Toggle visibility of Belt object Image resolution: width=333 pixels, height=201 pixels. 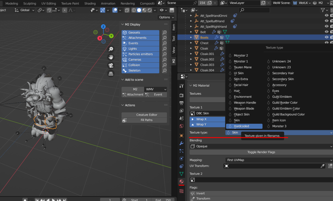[327, 32]
